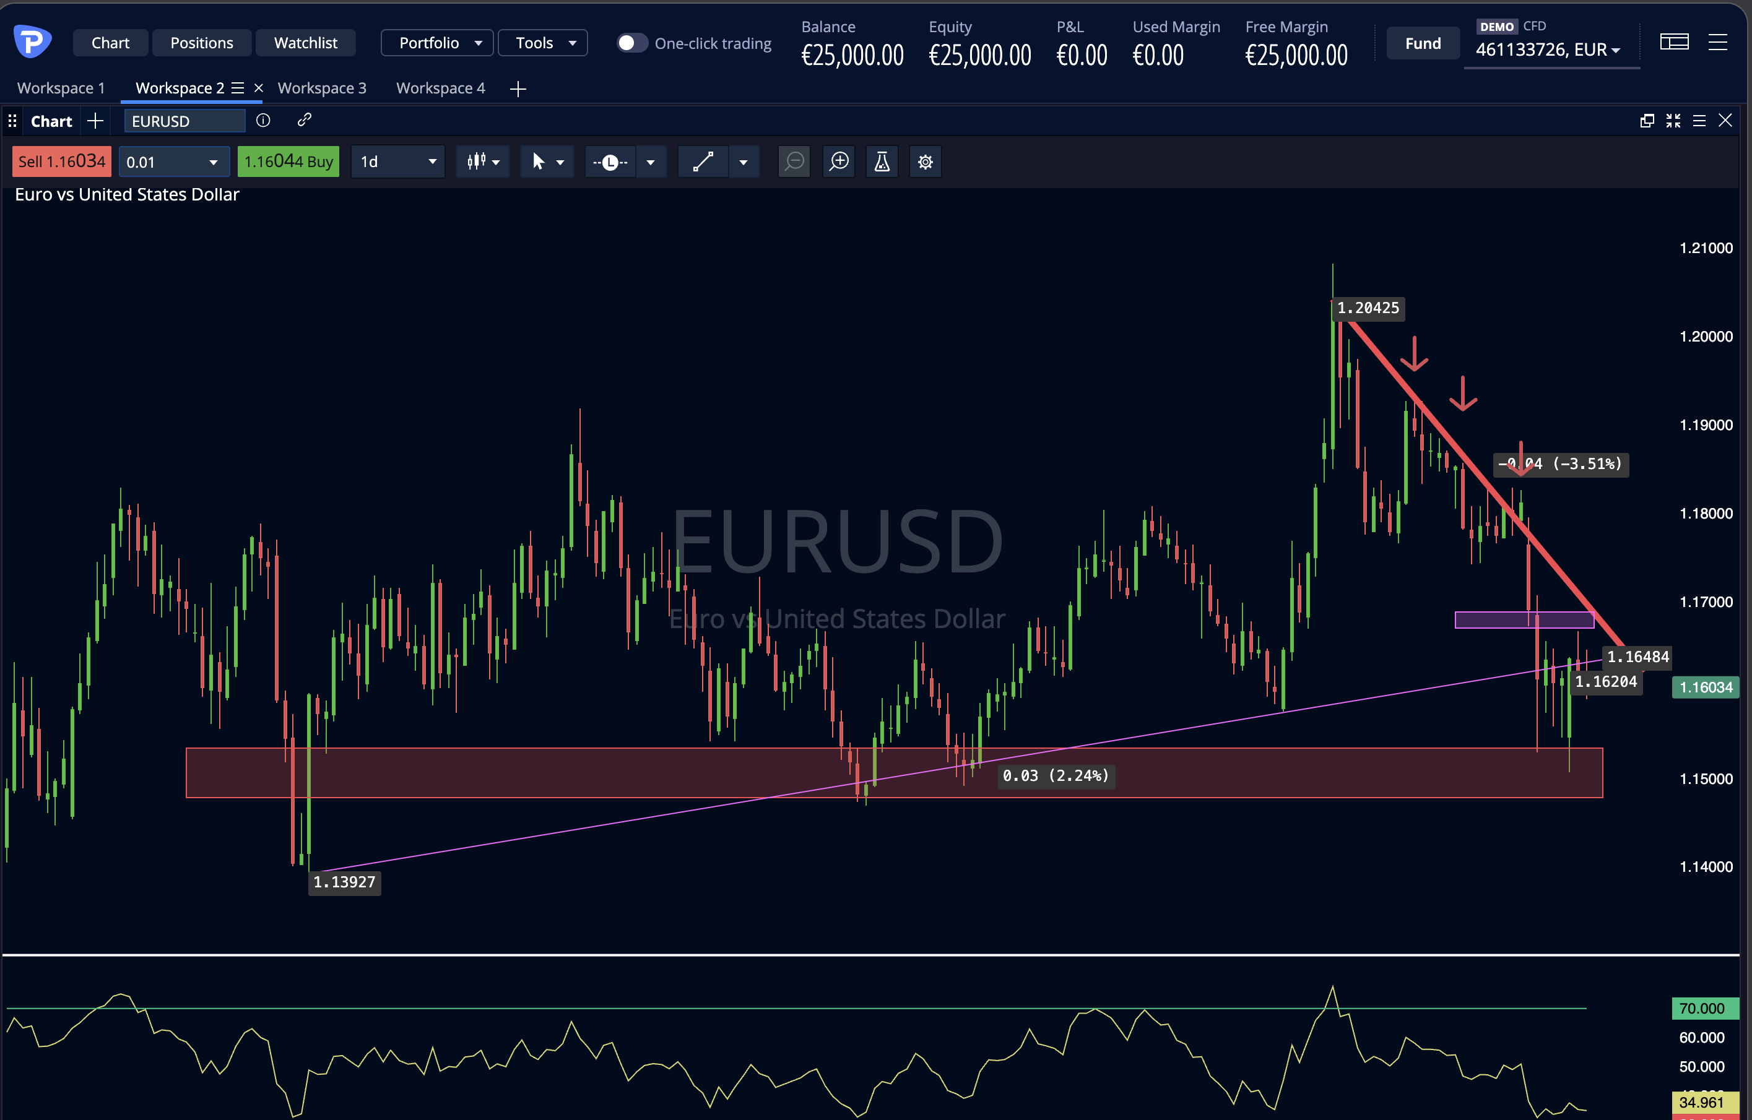Open indicator templates via the flask icon
Viewport: 1752px width, 1120px height.
[x=881, y=162]
